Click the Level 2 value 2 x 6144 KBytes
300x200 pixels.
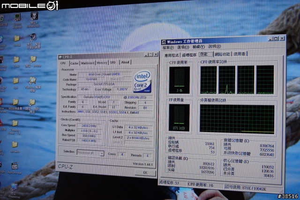(x=138, y=138)
